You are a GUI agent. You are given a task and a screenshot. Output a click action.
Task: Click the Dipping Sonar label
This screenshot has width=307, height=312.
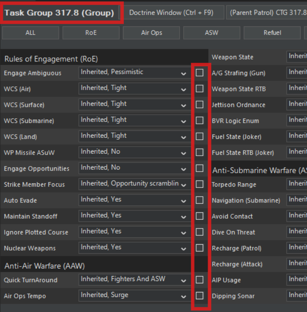coord(233,296)
